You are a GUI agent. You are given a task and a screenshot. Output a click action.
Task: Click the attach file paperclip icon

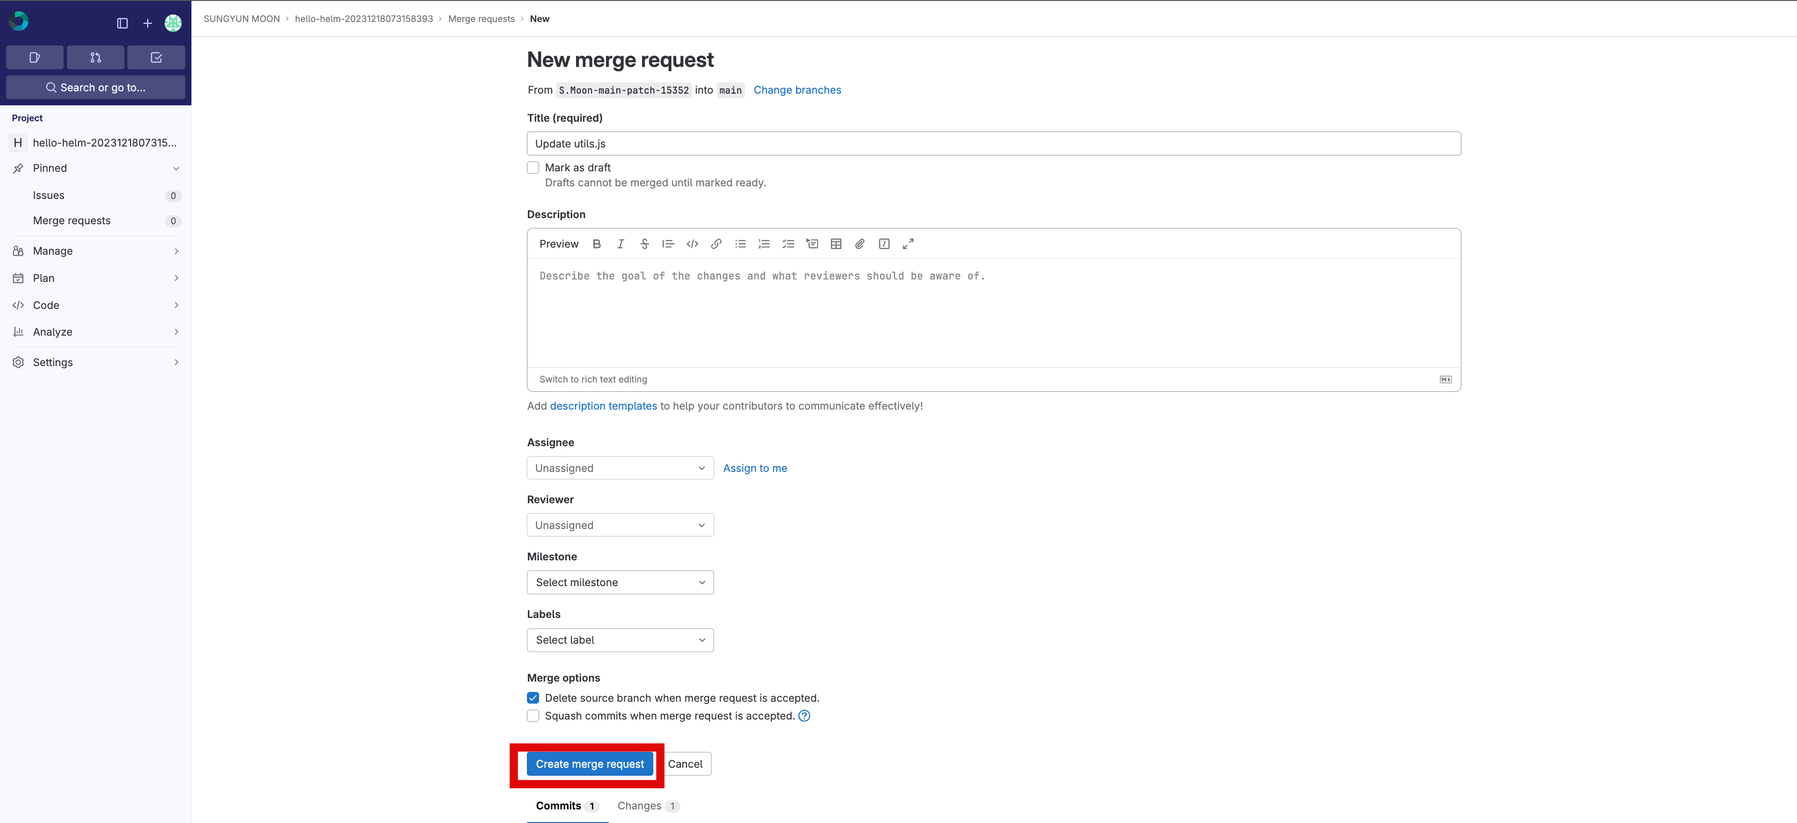click(x=860, y=243)
